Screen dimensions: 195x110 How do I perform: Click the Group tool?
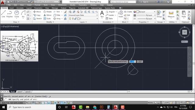click(159, 14)
